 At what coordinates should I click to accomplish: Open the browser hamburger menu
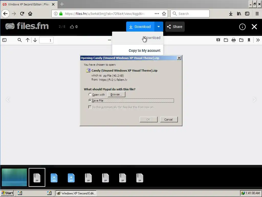click(257, 14)
